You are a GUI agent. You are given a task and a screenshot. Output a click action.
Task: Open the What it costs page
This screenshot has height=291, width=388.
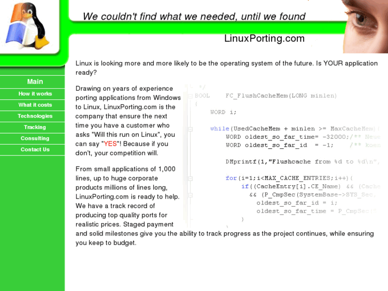(35, 105)
